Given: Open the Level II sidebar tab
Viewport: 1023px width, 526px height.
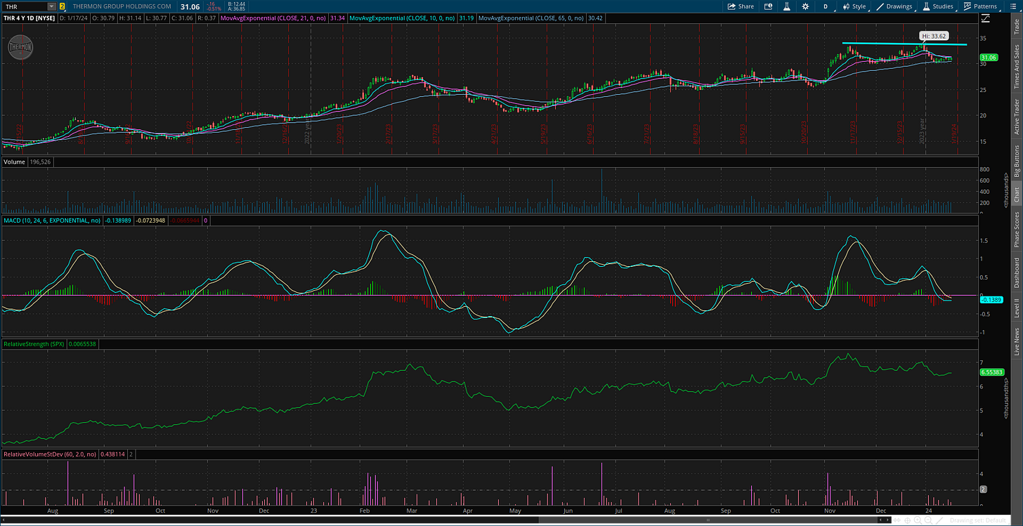Looking at the screenshot, I should tap(1016, 308).
